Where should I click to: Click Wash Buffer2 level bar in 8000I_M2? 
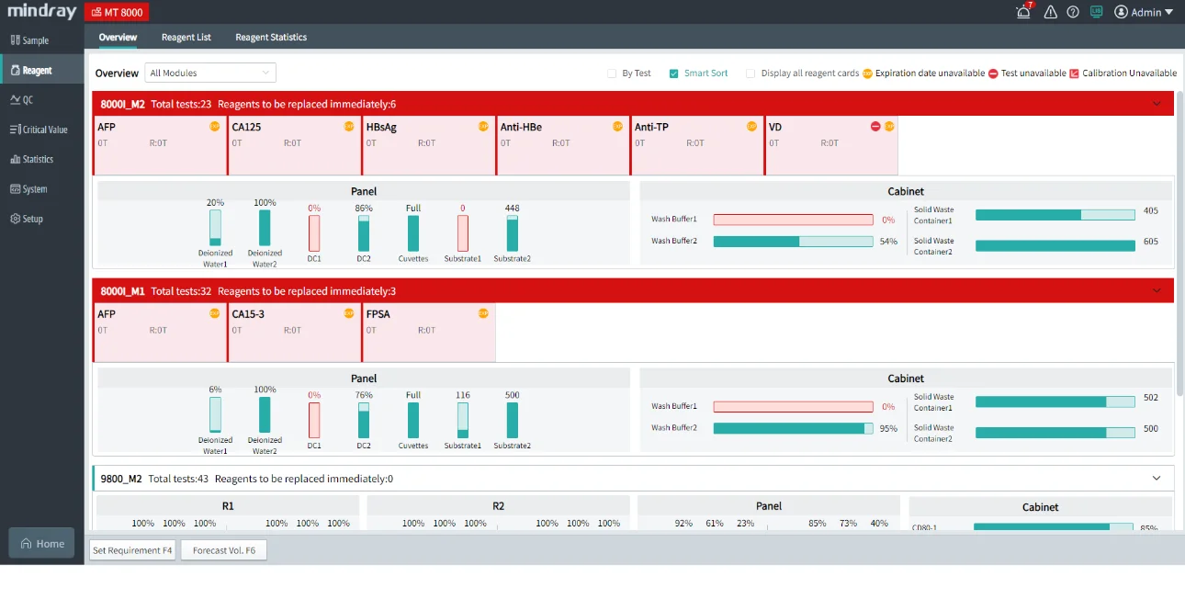pos(793,242)
